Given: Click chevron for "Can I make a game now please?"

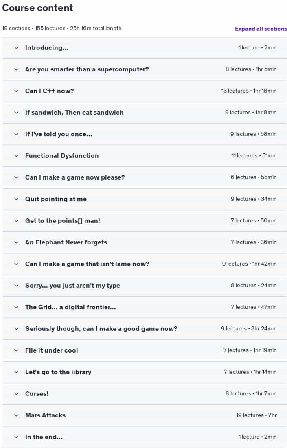Looking at the screenshot, I should [x=16, y=177].
